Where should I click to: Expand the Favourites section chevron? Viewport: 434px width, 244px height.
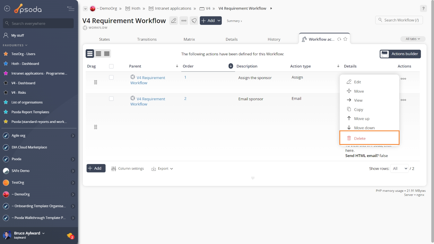(26, 45)
